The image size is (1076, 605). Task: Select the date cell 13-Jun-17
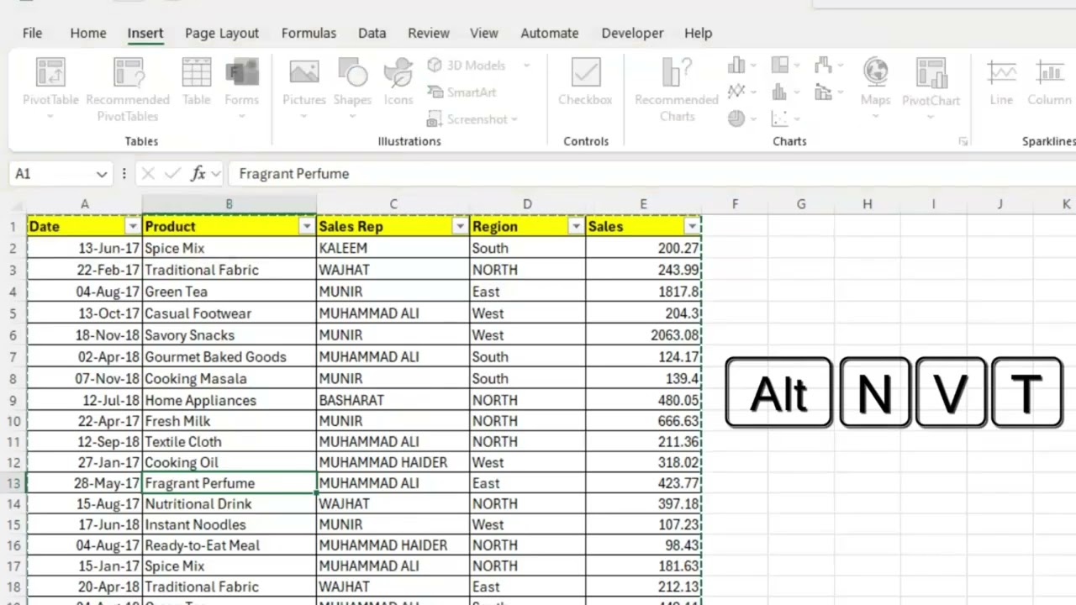pos(84,249)
